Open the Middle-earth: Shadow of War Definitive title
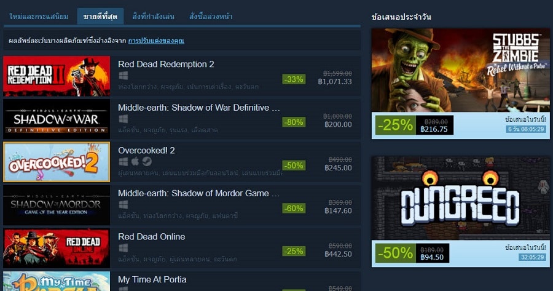This screenshot has height=291, width=553. point(199,108)
